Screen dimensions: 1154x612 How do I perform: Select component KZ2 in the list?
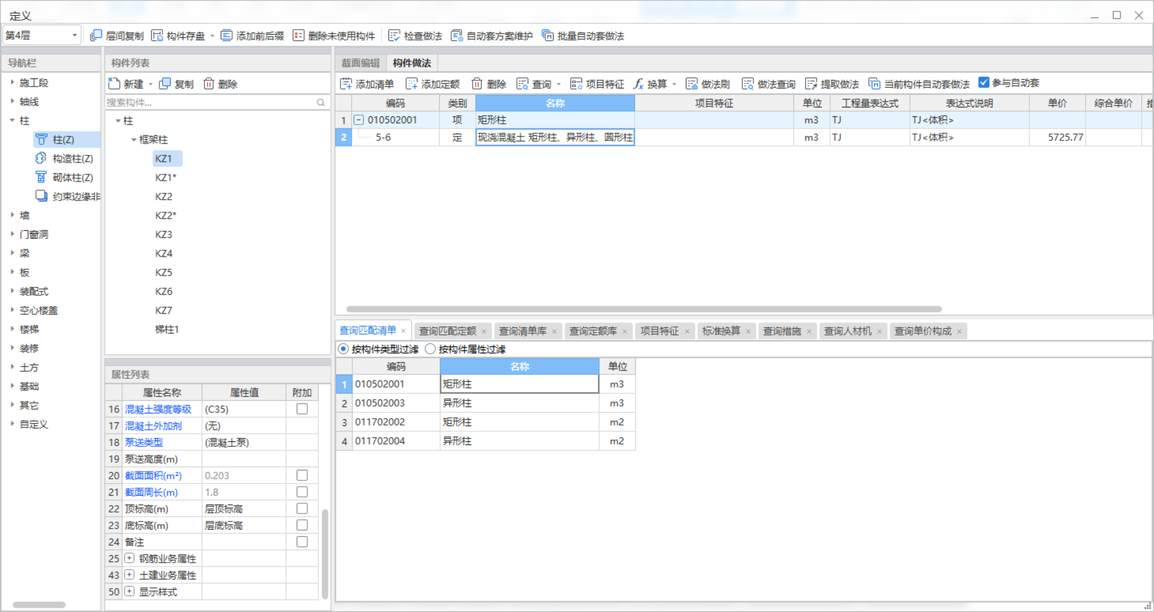pos(164,197)
